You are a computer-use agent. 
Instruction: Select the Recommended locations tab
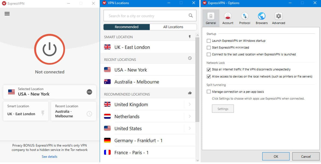(127, 27)
